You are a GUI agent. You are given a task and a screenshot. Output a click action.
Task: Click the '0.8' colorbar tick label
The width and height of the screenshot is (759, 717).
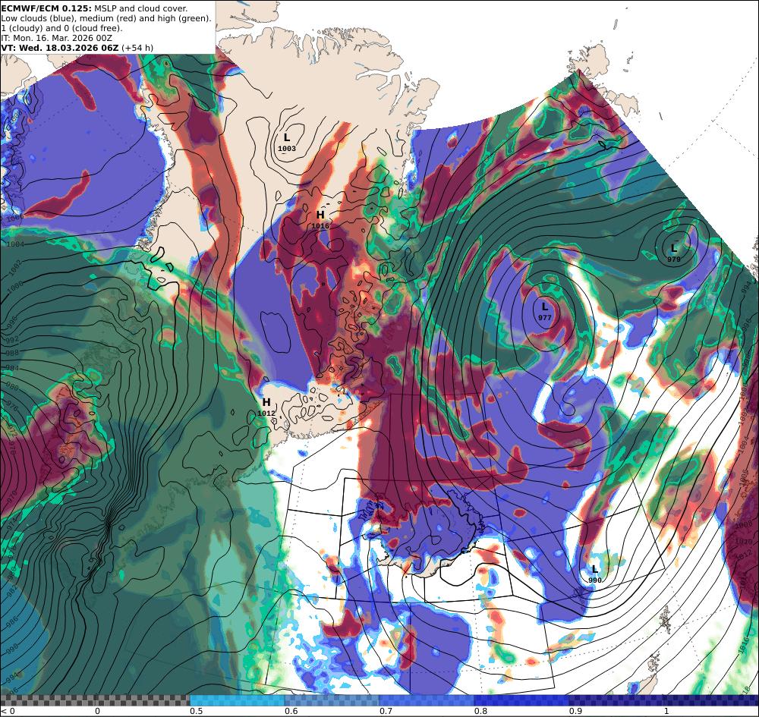pos(480,711)
